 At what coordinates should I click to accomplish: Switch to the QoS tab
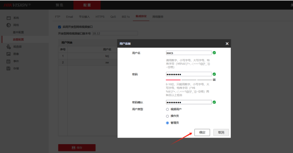tap(113, 17)
